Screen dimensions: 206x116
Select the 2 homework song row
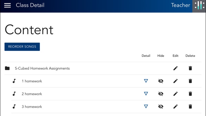(x=106, y=94)
